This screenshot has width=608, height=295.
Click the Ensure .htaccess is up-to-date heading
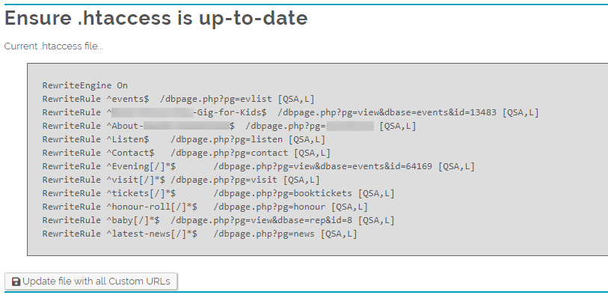click(156, 18)
